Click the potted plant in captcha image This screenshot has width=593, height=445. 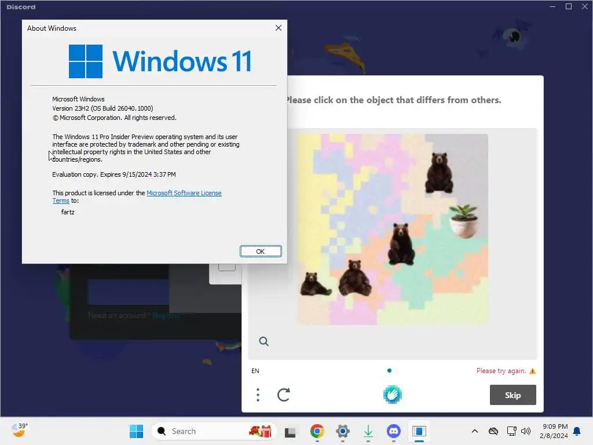tap(464, 221)
